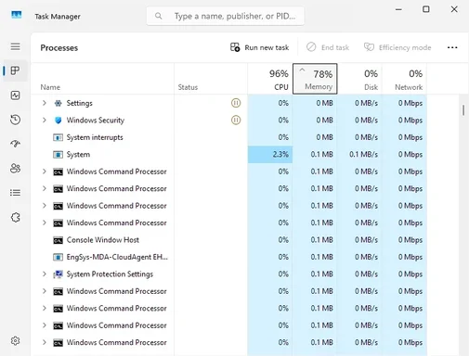Click the EngSys-MDA-CloudAgent process icon

(x=58, y=257)
